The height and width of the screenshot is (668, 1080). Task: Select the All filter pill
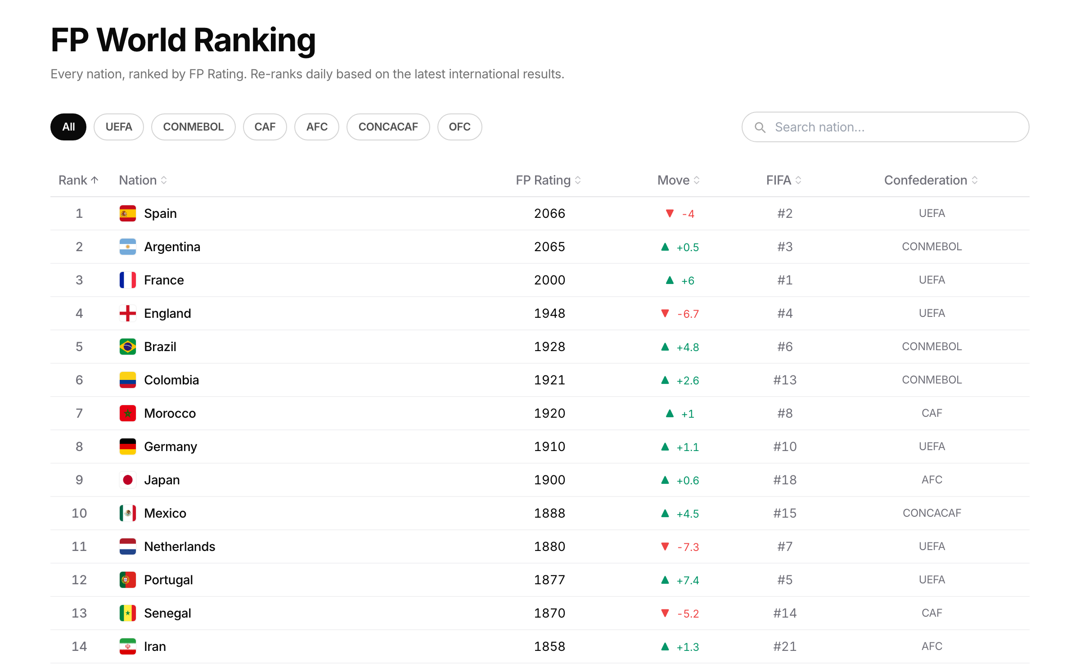(x=68, y=127)
